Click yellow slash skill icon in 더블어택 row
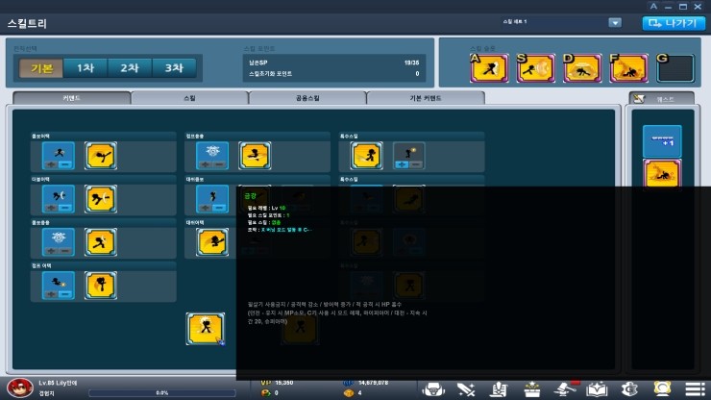The image size is (711, 400). point(101,199)
